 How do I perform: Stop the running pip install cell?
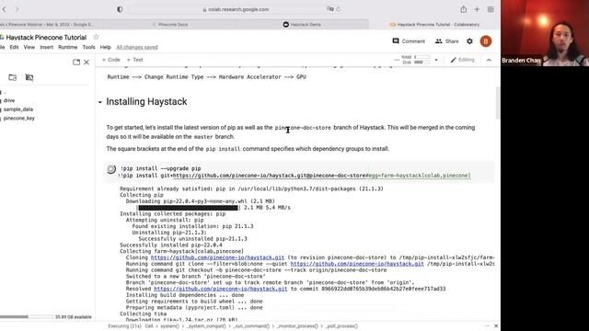(x=111, y=169)
